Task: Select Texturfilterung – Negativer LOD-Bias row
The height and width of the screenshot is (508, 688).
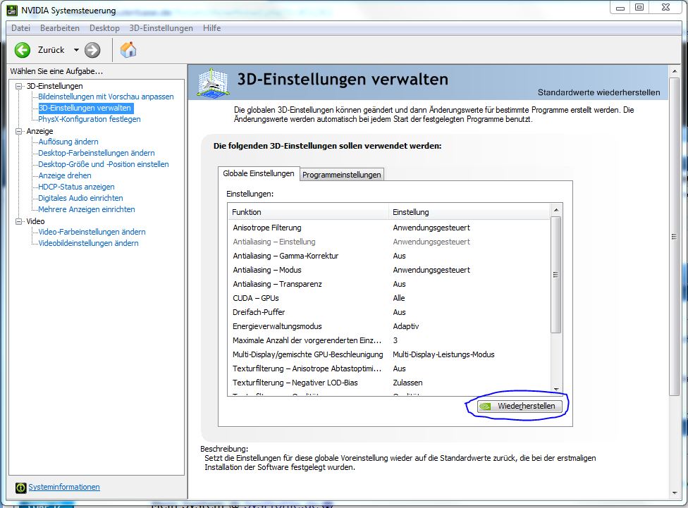Action: [x=388, y=382]
